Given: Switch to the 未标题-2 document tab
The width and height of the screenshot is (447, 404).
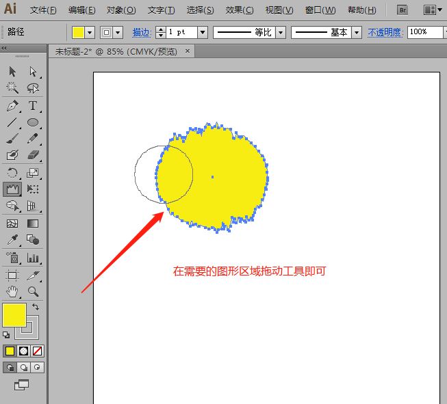Looking at the screenshot, I should click(116, 51).
